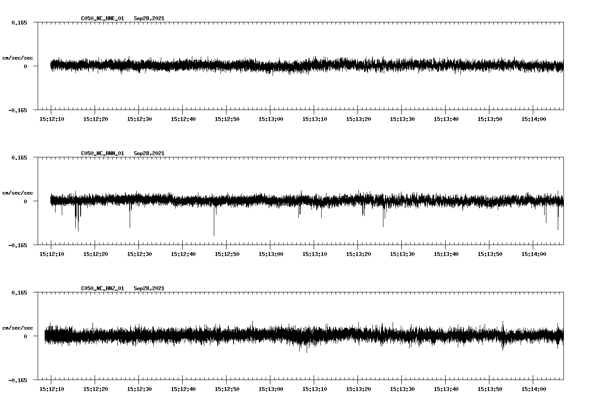The height and width of the screenshot is (405, 595).
Task: Click the -0.165 lower limit on HNE plot
Action: coord(18,110)
